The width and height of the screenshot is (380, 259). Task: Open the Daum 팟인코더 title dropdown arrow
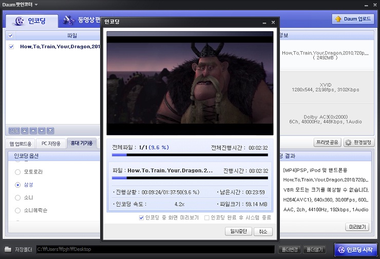pos(36,5)
